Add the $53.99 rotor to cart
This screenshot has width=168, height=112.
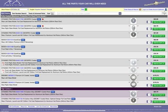coord(159,22)
